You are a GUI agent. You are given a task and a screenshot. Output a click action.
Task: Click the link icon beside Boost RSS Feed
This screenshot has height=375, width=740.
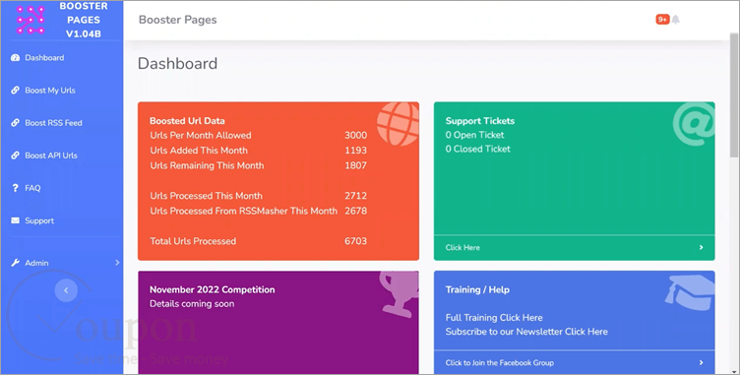15,123
